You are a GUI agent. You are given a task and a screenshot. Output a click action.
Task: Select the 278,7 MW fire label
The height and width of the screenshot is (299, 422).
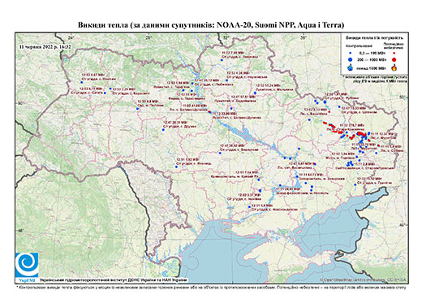[352, 126]
